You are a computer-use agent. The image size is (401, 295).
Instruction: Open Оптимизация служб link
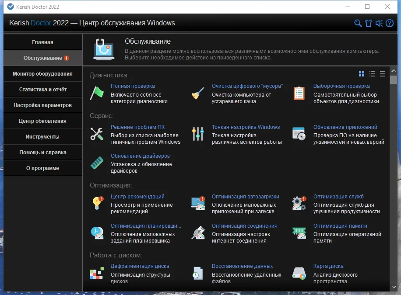pyautogui.click(x=338, y=196)
